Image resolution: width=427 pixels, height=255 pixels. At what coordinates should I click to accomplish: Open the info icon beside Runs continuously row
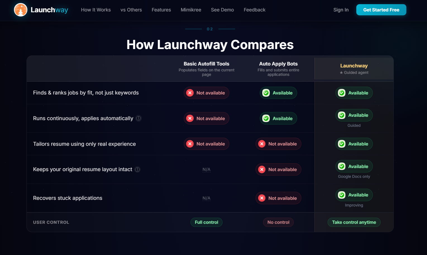tap(139, 118)
